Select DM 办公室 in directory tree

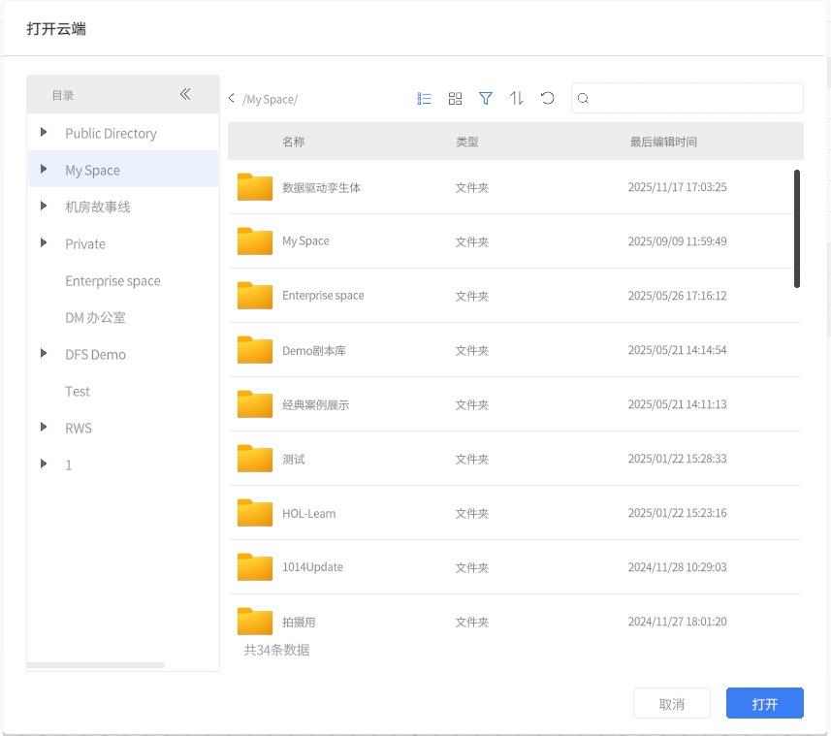(x=95, y=318)
